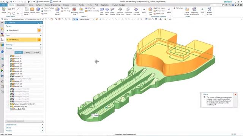Close the Alerts notification

(x=235, y=94)
